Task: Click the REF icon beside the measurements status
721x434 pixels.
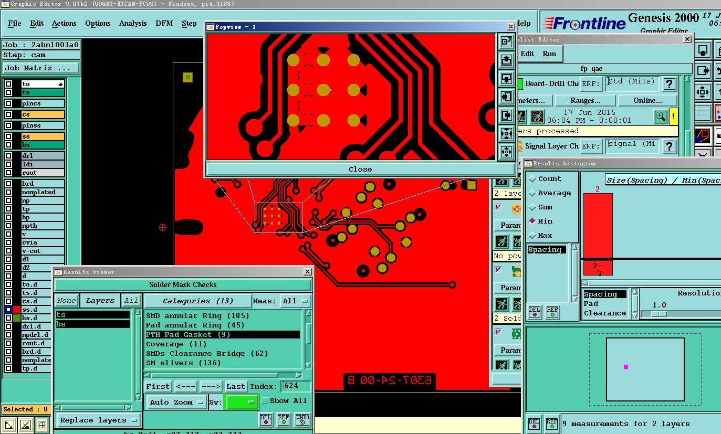Action: (551, 424)
